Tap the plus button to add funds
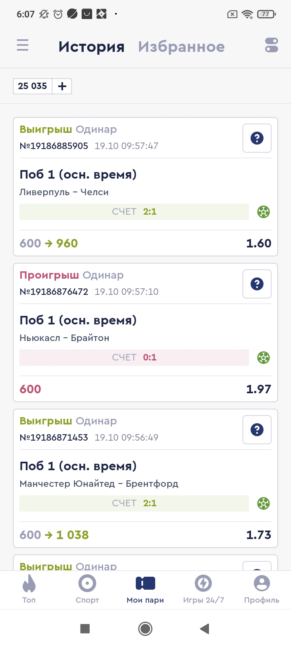 click(62, 86)
